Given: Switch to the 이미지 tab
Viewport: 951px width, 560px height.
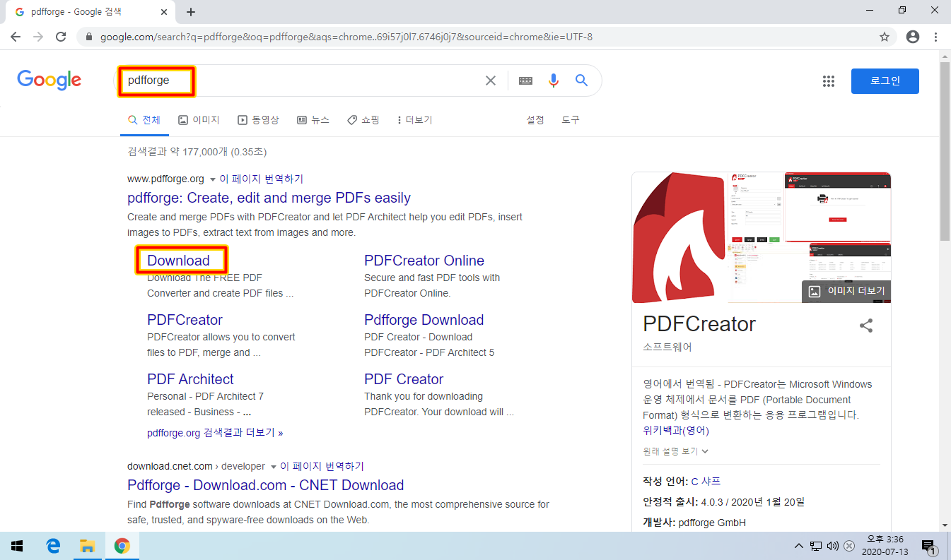Looking at the screenshot, I should click(199, 120).
